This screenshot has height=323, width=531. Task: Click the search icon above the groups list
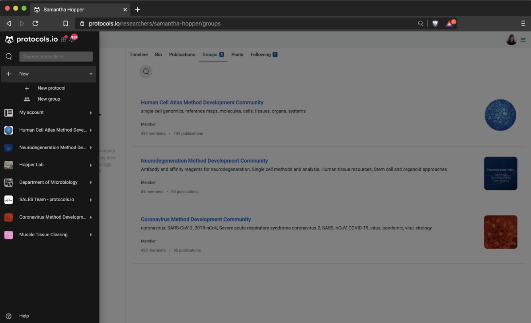point(146,72)
